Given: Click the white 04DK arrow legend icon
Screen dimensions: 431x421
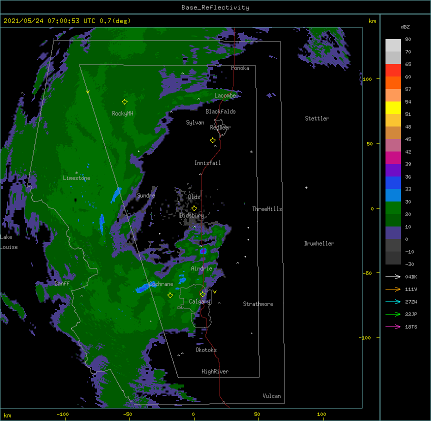Looking at the screenshot, I should click(393, 276).
